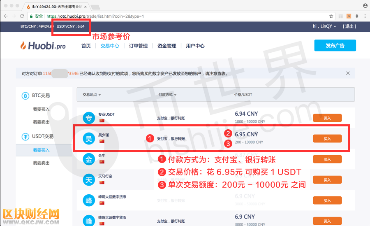Open Chrome's three-dot menu
This screenshot has width=370, height=226.
[365, 16]
